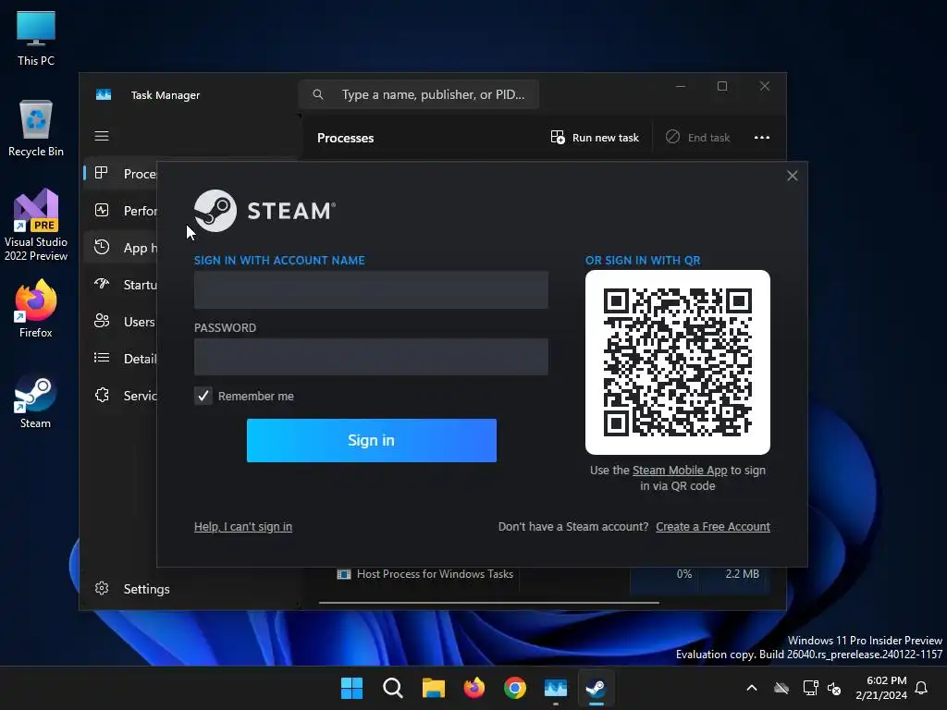Click the Settings label in Task Manager
The height and width of the screenshot is (710, 947).
(x=147, y=589)
